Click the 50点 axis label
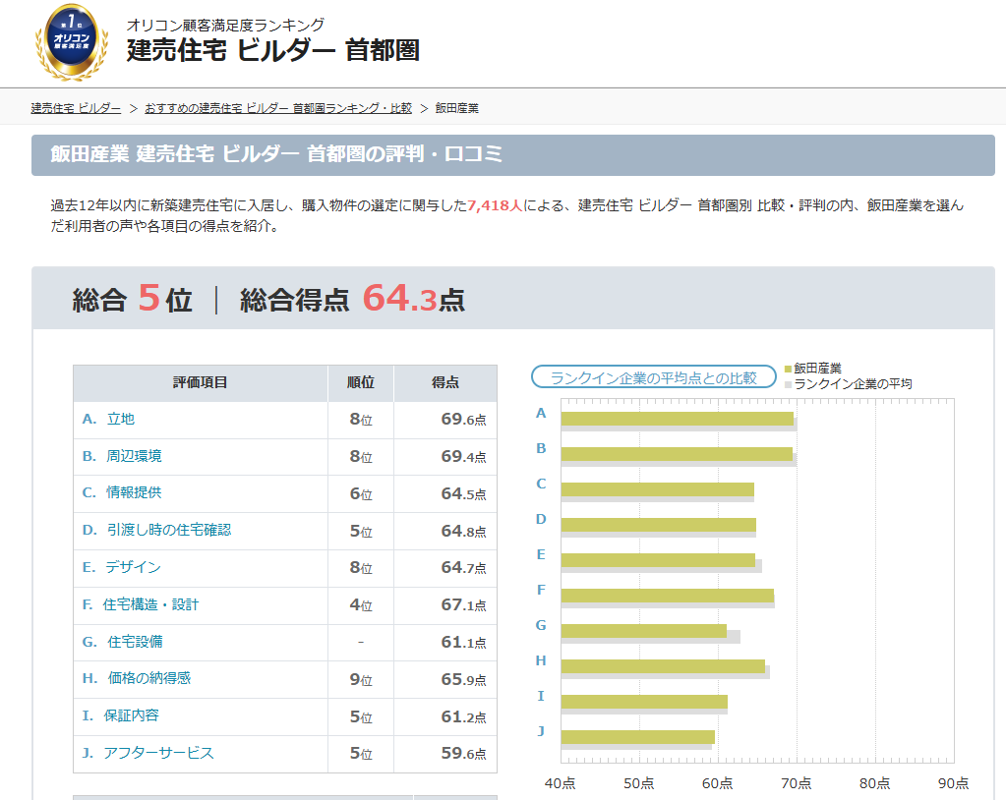 [x=639, y=783]
